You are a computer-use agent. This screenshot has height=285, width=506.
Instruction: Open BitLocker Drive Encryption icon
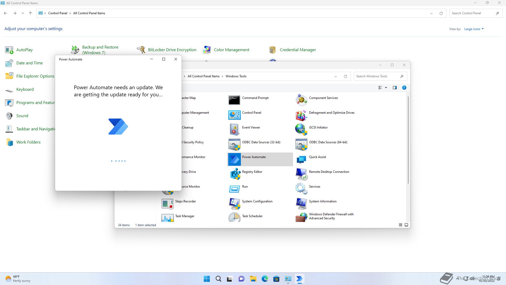[x=141, y=50]
